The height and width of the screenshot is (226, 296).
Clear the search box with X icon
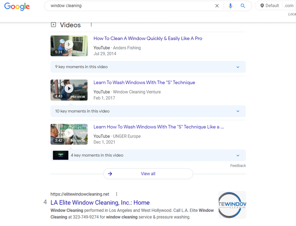point(217,6)
